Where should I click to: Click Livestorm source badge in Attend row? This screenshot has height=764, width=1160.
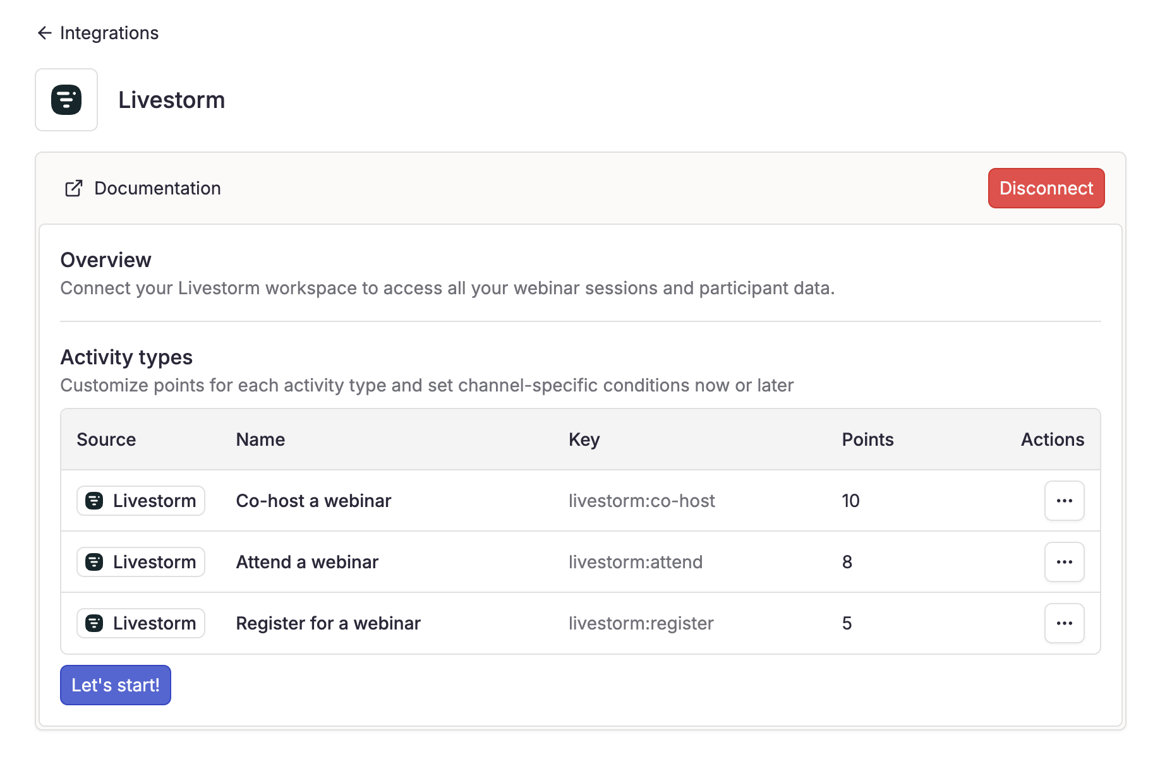pyautogui.click(x=141, y=562)
